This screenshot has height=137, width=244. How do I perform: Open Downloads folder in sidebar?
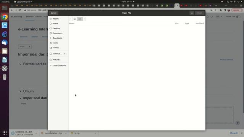pyautogui.click(x=58, y=38)
